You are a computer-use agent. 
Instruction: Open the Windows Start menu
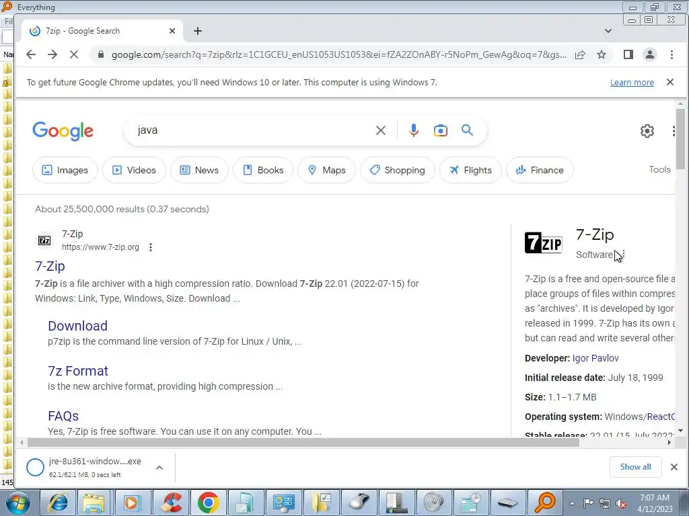tap(17, 503)
